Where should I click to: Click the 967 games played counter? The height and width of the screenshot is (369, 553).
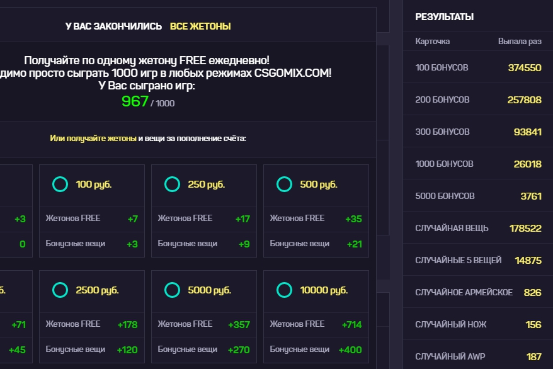[135, 101]
